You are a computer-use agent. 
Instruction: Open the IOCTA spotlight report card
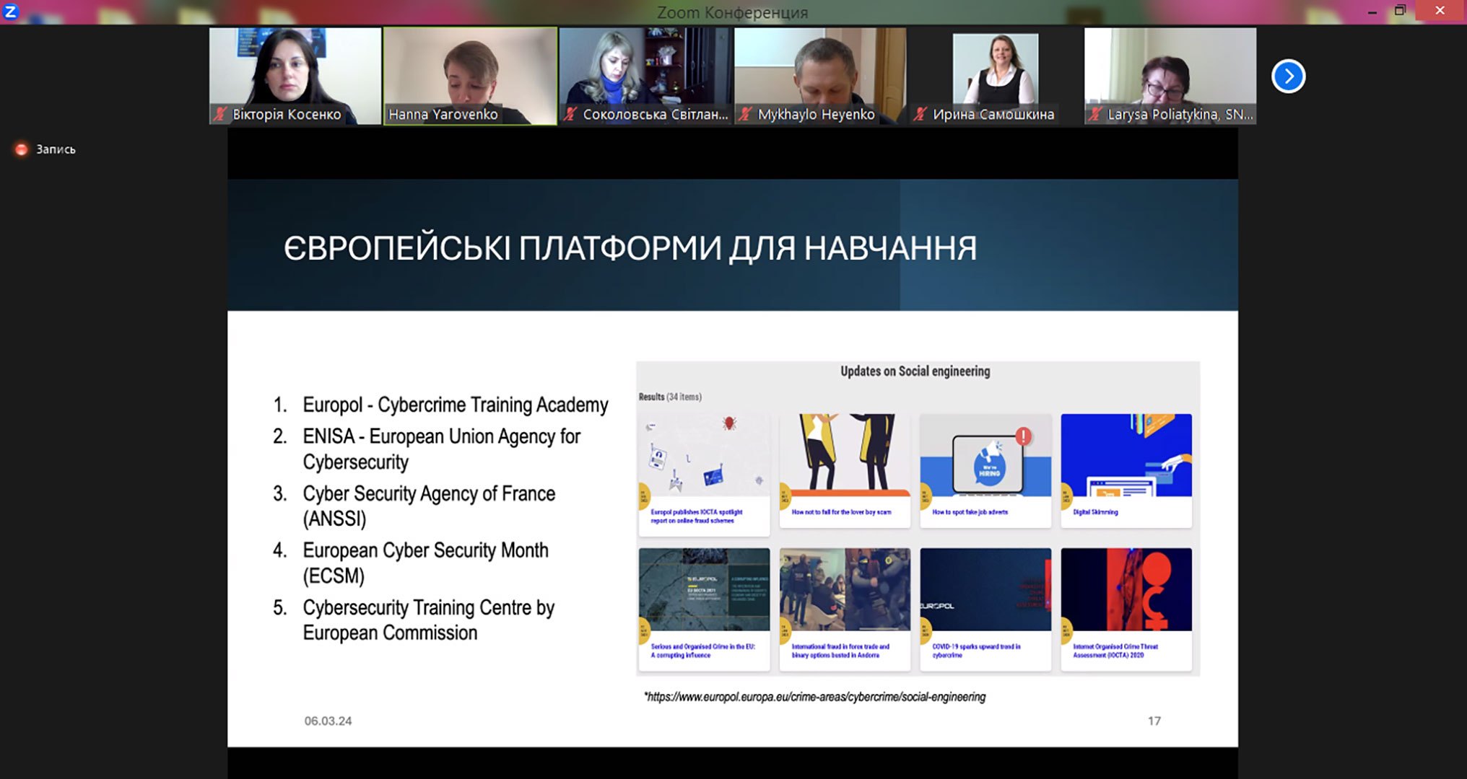[x=704, y=475]
